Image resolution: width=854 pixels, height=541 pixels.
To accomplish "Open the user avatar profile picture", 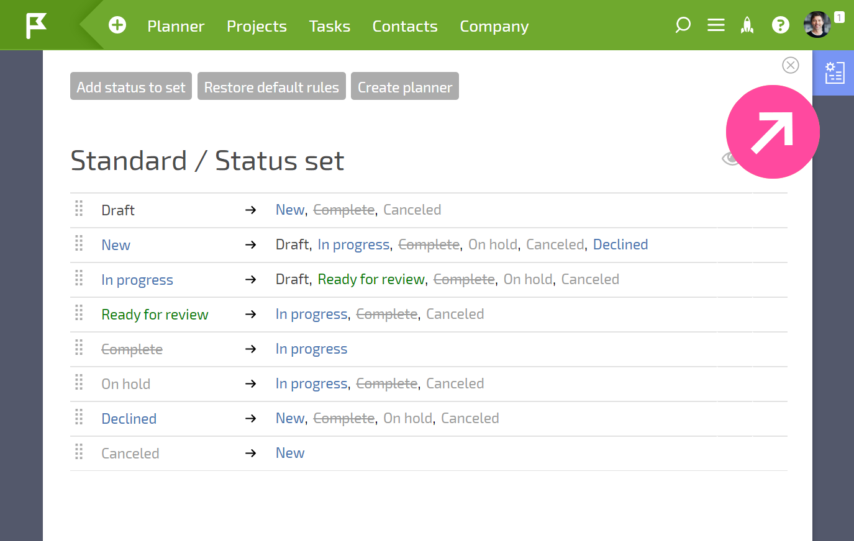I will (x=817, y=25).
